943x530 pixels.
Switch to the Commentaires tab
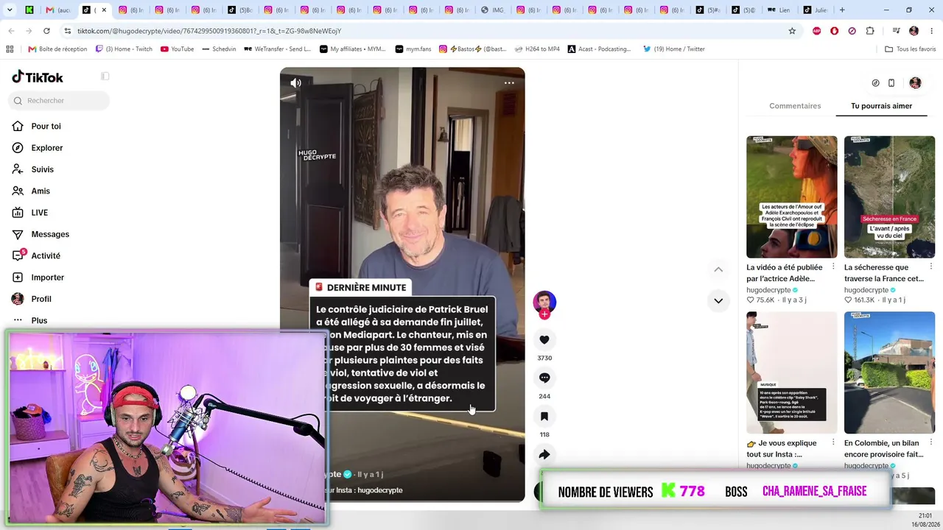pos(795,106)
